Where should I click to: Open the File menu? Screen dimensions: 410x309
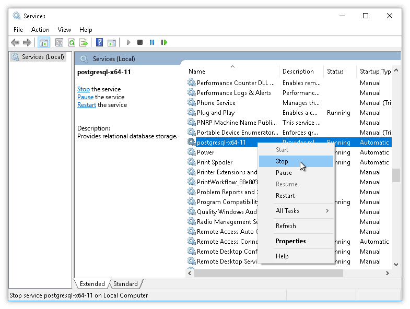coord(18,30)
